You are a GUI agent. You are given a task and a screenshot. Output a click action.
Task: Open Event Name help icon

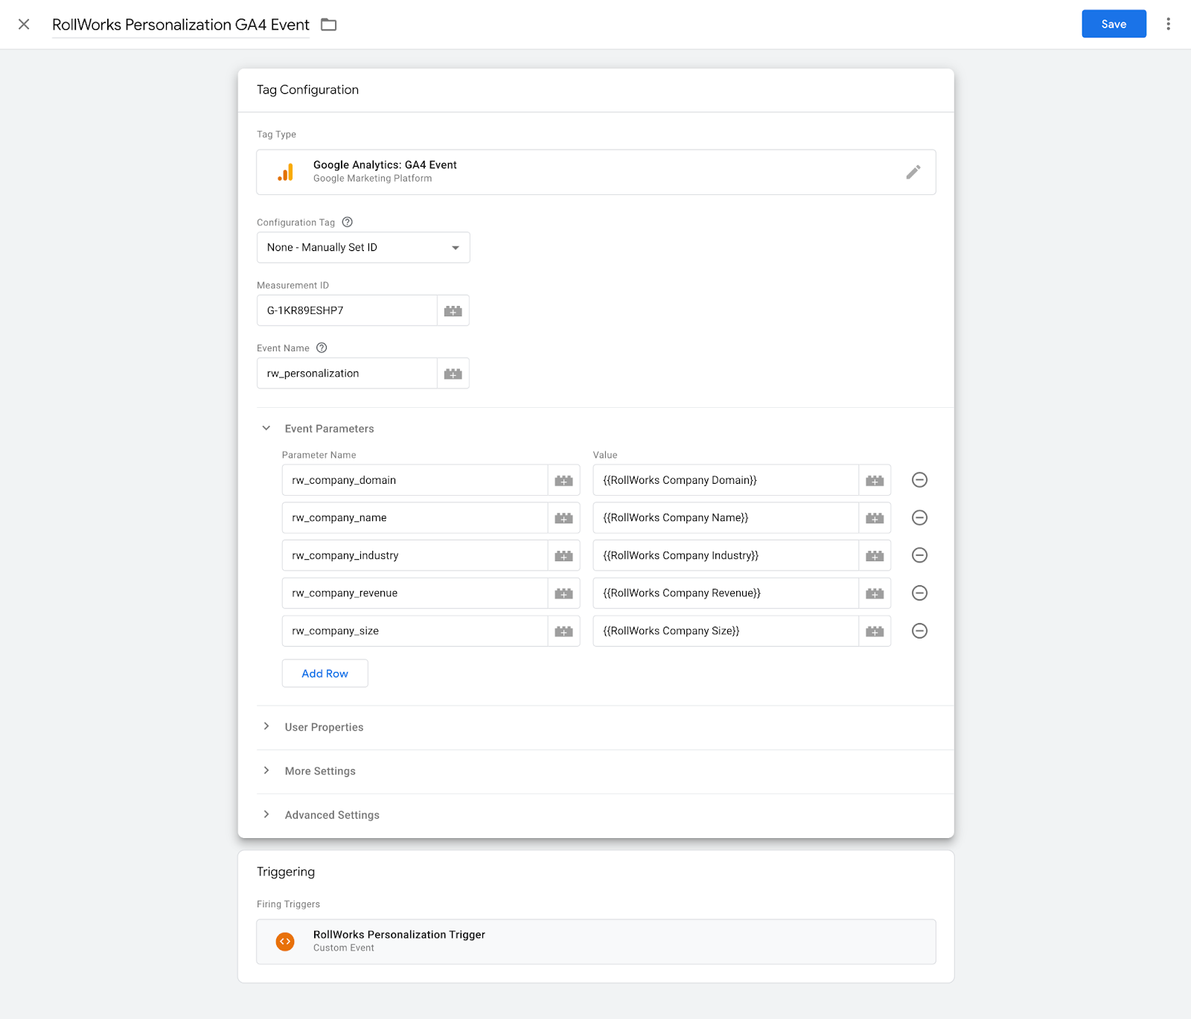[x=322, y=348]
